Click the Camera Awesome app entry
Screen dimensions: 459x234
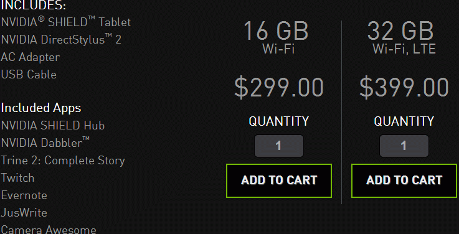click(x=49, y=229)
